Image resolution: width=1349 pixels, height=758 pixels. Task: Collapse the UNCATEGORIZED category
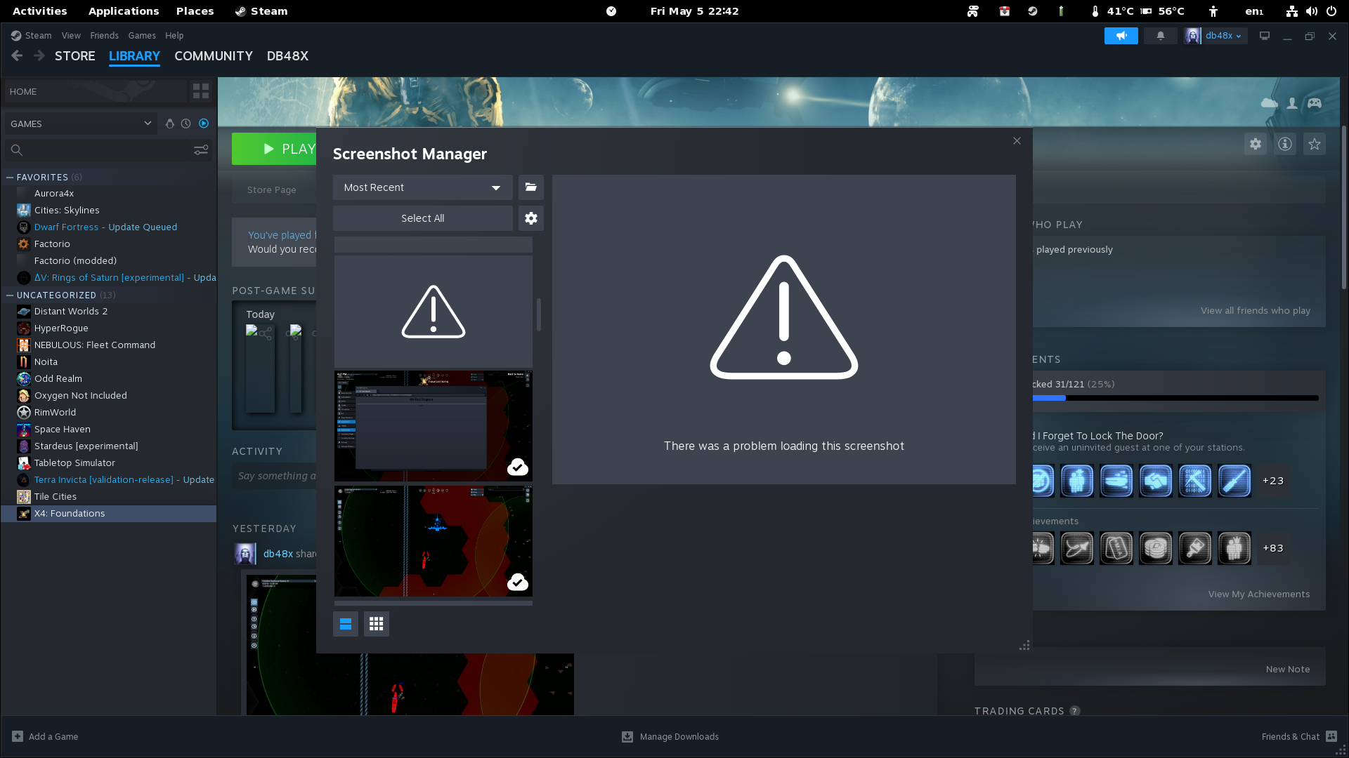[10, 295]
